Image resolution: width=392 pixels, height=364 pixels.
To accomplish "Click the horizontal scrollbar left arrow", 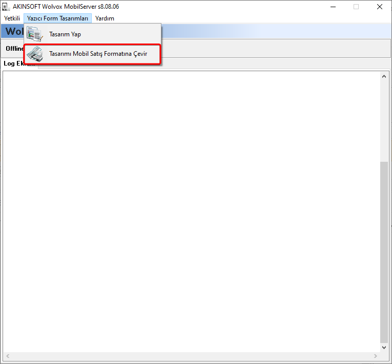I will [x=8, y=356].
